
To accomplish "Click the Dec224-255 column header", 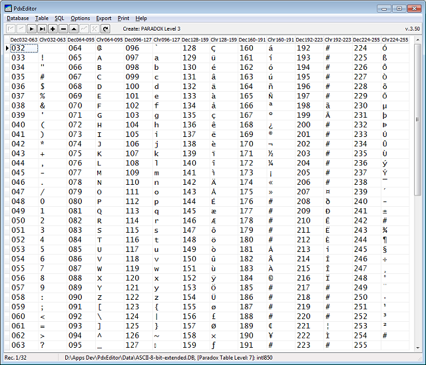I will tap(366, 40).
